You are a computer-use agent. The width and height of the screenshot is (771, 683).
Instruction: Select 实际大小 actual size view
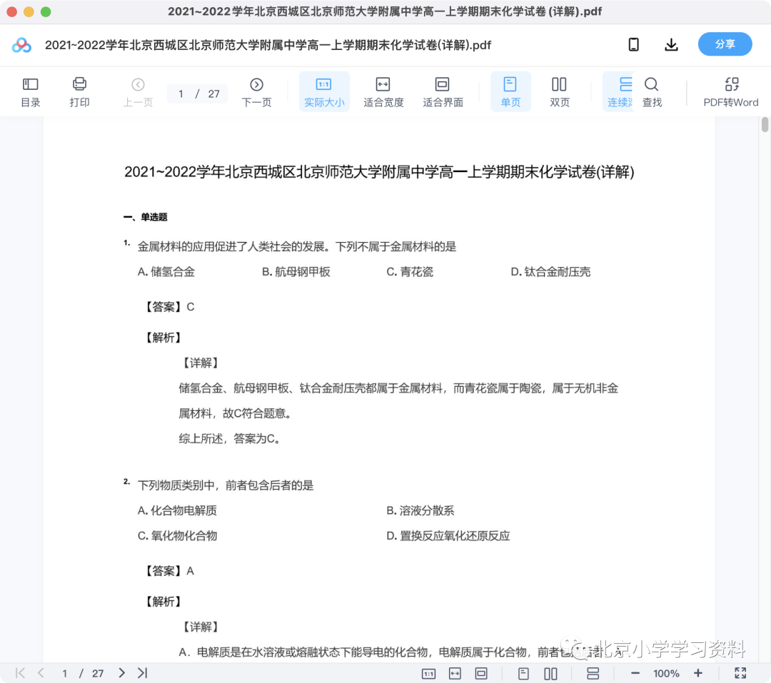click(324, 92)
